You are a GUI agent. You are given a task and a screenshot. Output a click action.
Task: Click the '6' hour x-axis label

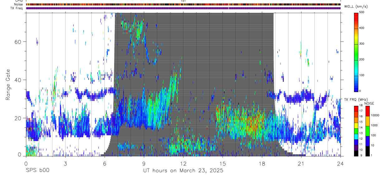[x=104, y=163]
